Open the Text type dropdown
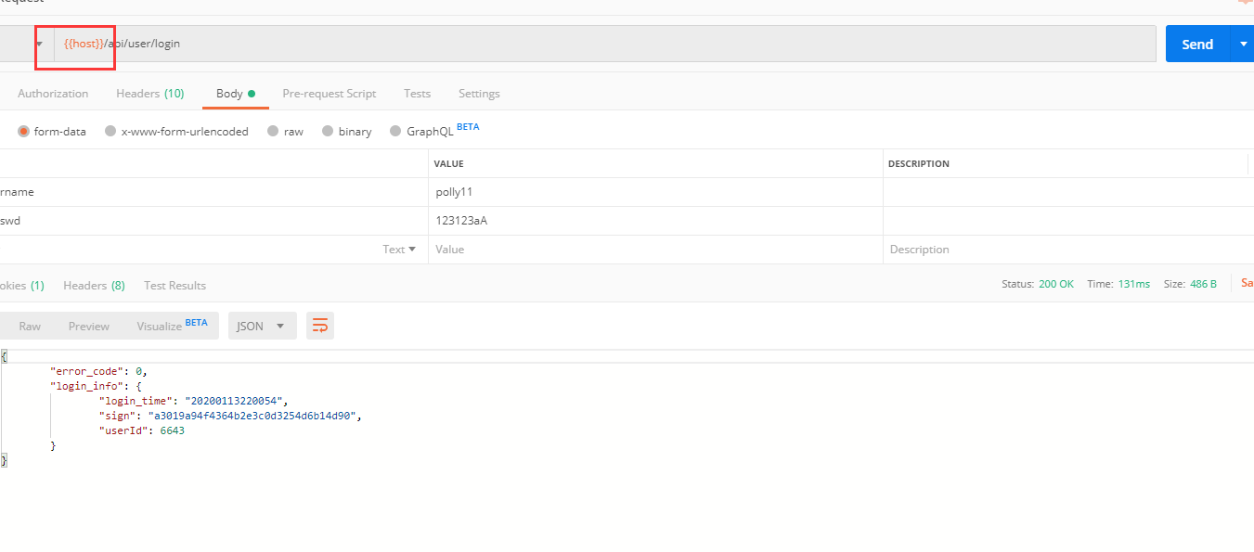Viewport: 1254px width, 552px height. (399, 250)
